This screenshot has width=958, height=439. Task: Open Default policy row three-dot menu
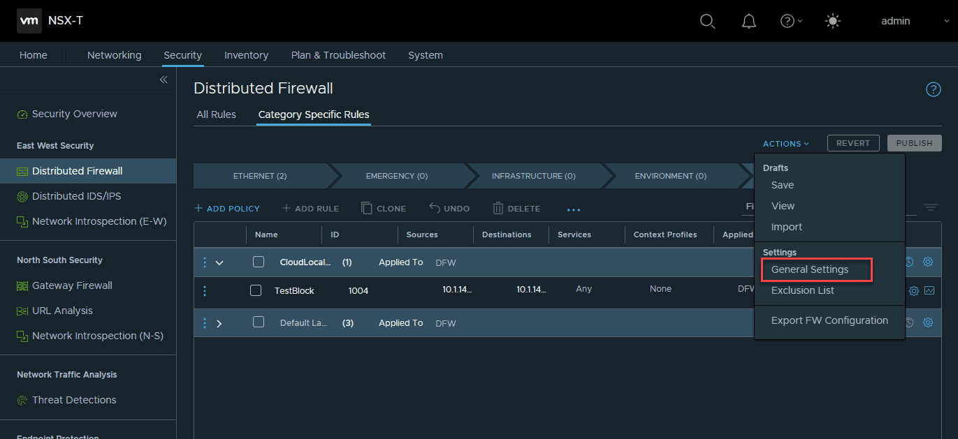(x=205, y=323)
